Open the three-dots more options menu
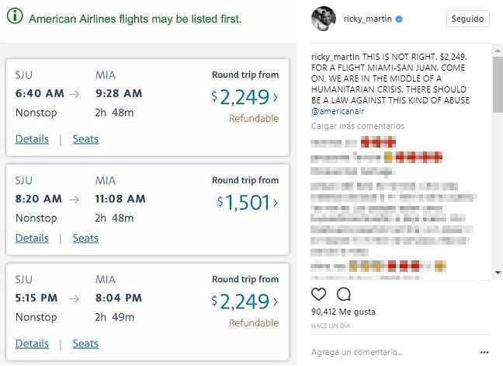This screenshot has width=503, height=366. pos(484,352)
